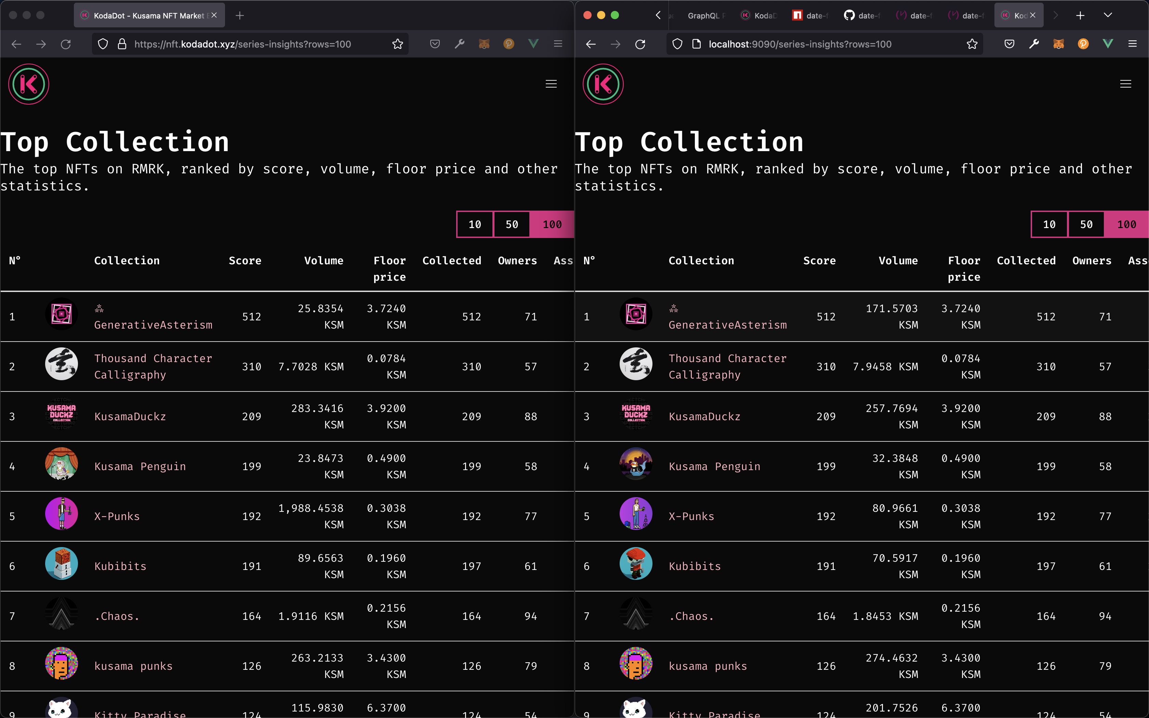This screenshot has height=718, width=1149.
Task: Select 100 rows in left window
Action: pos(552,224)
